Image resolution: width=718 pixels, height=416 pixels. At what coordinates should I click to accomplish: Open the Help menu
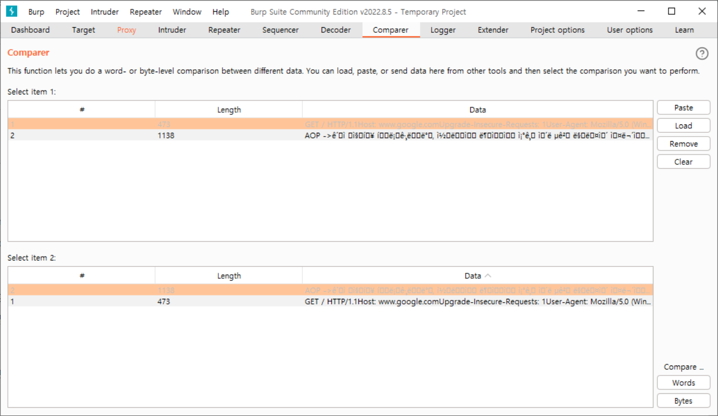coord(221,12)
